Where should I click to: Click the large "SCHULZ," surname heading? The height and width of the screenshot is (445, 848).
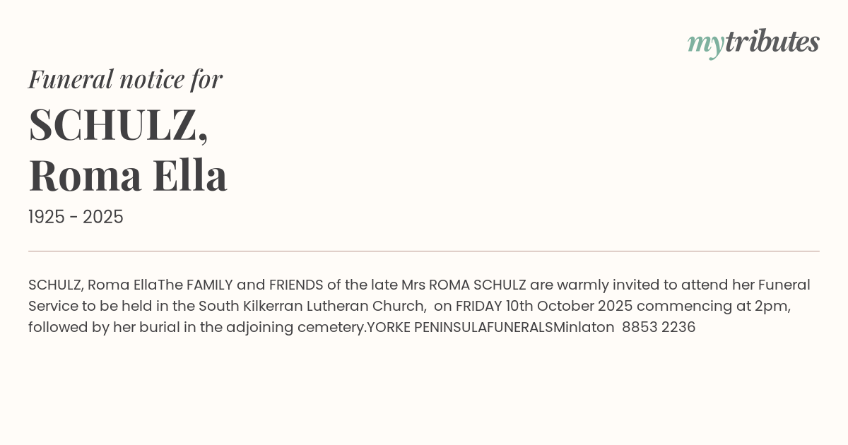(x=118, y=125)
